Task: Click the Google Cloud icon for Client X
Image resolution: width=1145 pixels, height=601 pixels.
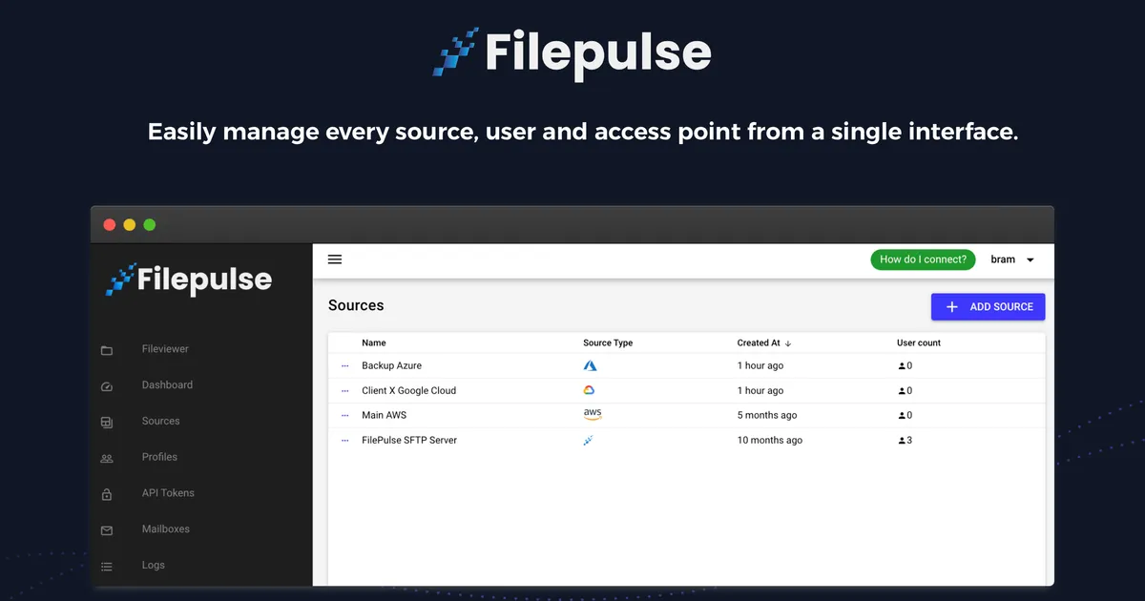Action: (590, 390)
